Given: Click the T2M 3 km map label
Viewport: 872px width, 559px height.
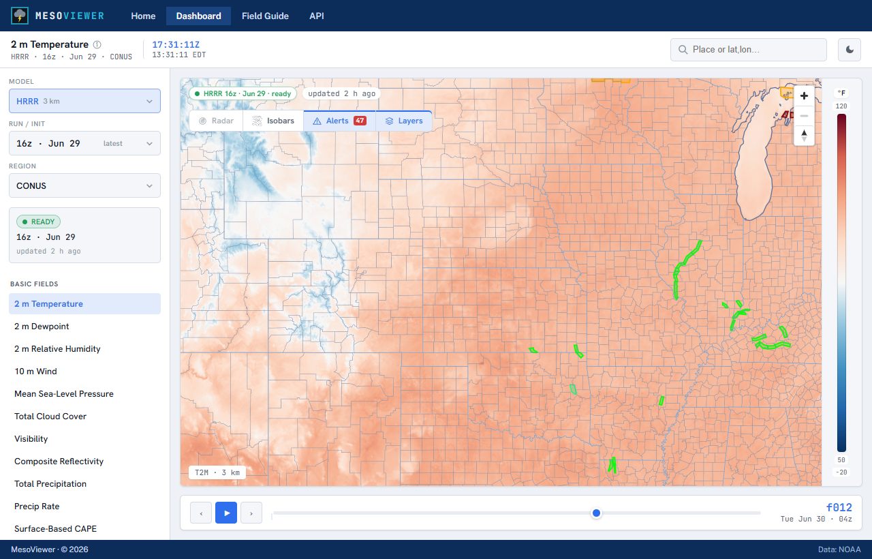Looking at the screenshot, I should click(x=217, y=472).
